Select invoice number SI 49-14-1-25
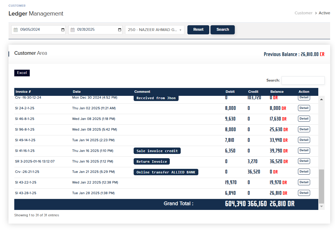 [x=25, y=140]
